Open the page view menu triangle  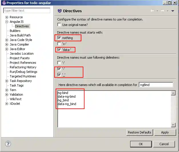(173, 11)
